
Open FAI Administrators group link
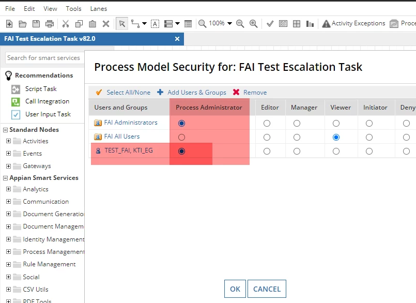pyautogui.click(x=131, y=123)
